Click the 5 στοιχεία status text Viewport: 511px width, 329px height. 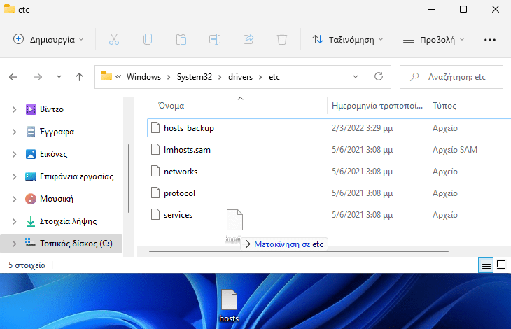pyautogui.click(x=27, y=265)
